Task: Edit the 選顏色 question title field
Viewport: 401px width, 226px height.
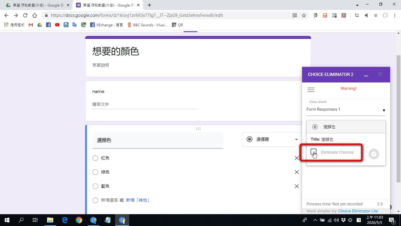Action: pyautogui.click(x=158, y=140)
